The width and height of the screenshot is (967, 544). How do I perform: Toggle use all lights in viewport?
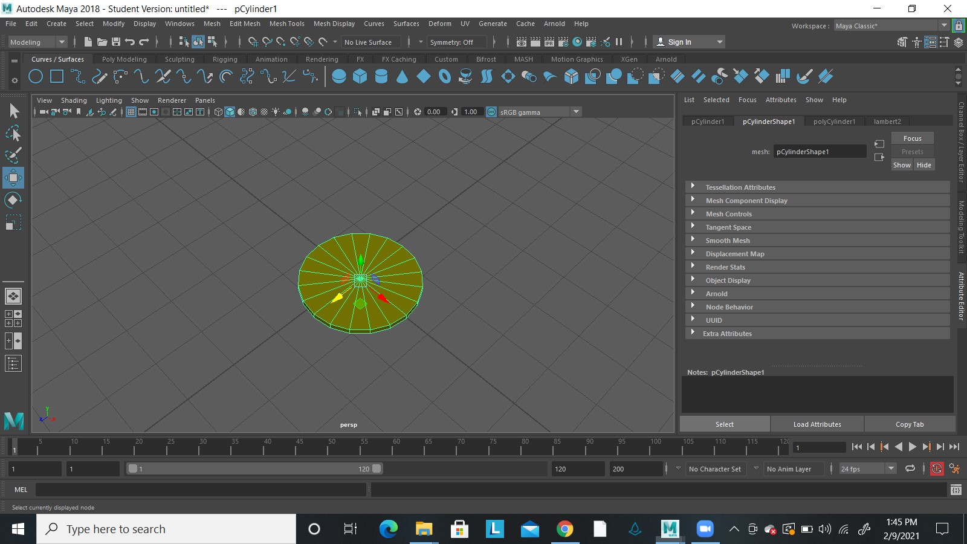pos(276,112)
